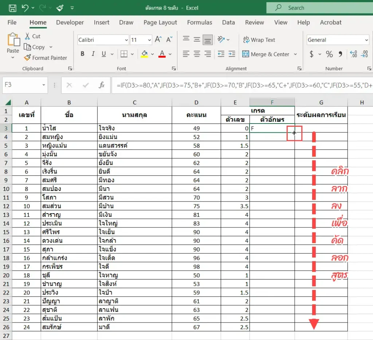This screenshot has width=373, height=340.
Task: Toggle Bold formatting
Action: click(x=82, y=54)
